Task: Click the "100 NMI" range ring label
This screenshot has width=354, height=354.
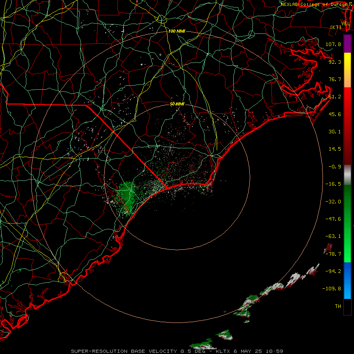Action: click(177, 31)
